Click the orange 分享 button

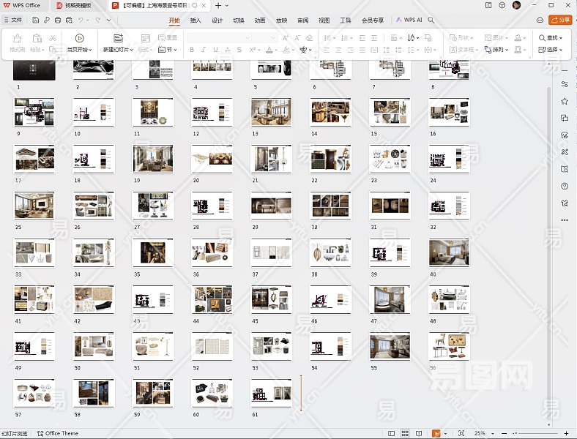click(x=560, y=20)
